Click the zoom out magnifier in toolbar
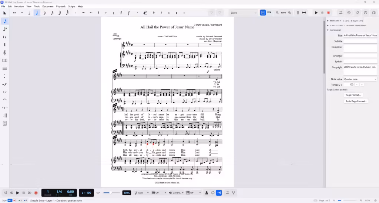The height and width of the screenshot is (203, 379). (x=277, y=13)
